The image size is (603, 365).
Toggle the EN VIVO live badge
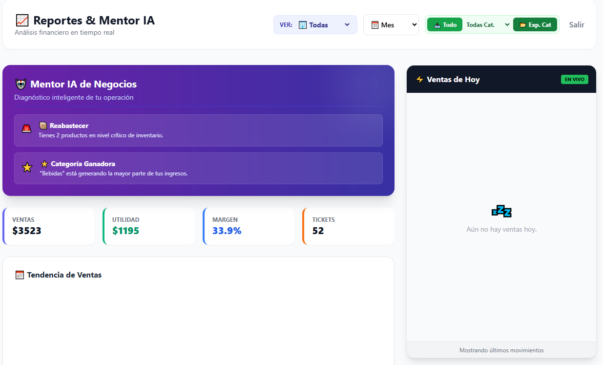tap(574, 80)
